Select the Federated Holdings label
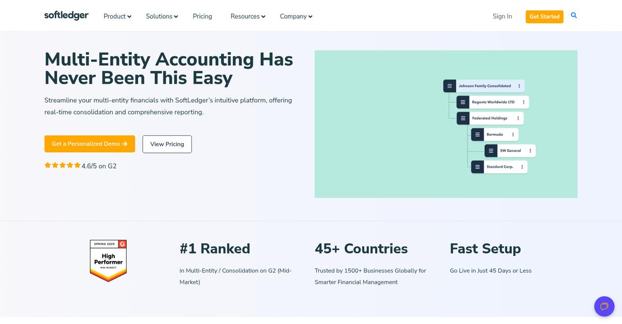 pyautogui.click(x=490, y=118)
